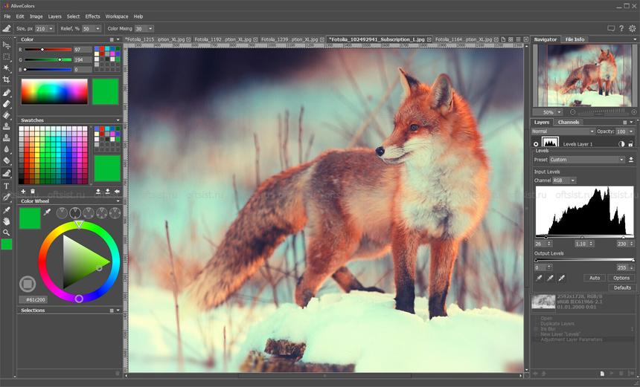Open the Effects menu

[92, 16]
